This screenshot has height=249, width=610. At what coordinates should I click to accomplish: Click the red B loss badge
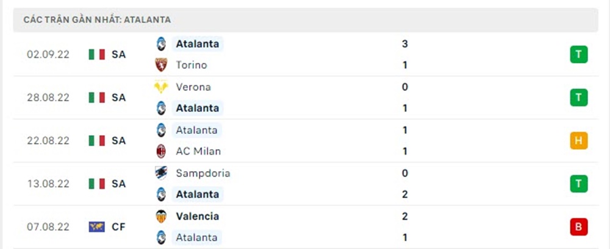tap(579, 227)
